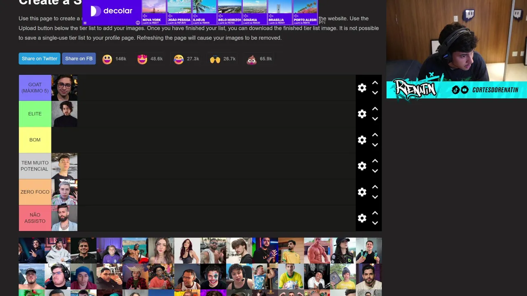Move NÃO ASSISTO row down with arrow
This screenshot has width=527, height=296.
(x=375, y=223)
